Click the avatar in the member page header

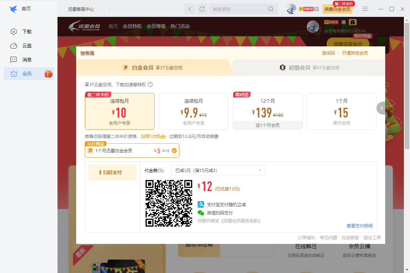[x=313, y=27]
